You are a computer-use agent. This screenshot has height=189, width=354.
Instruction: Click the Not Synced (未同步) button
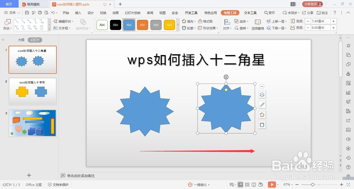[291, 13]
